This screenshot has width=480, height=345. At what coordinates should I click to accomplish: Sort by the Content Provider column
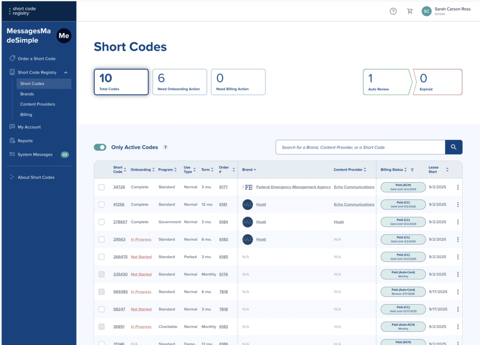[x=350, y=169]
